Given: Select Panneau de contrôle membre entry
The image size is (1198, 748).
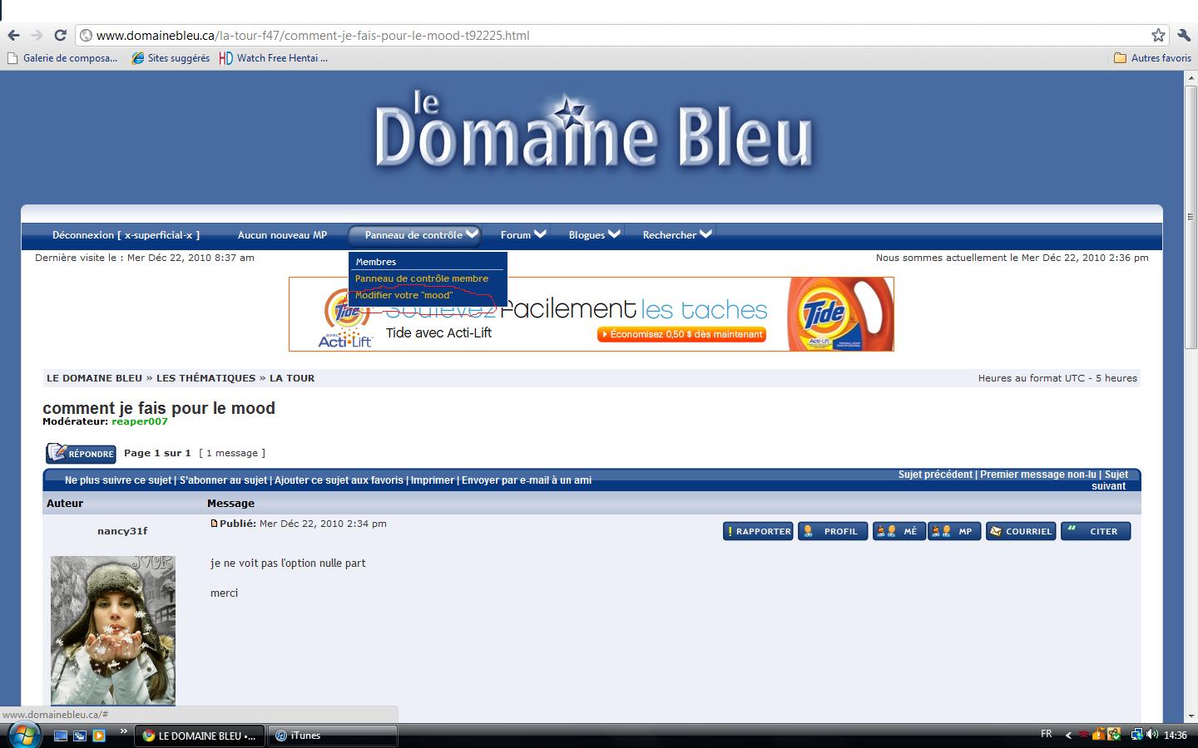Looking at the screenshot, I should [x=421, y=278].
